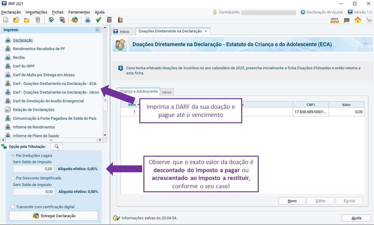
Task: Click the open folder with papers icon
Action: pos(16,20)
